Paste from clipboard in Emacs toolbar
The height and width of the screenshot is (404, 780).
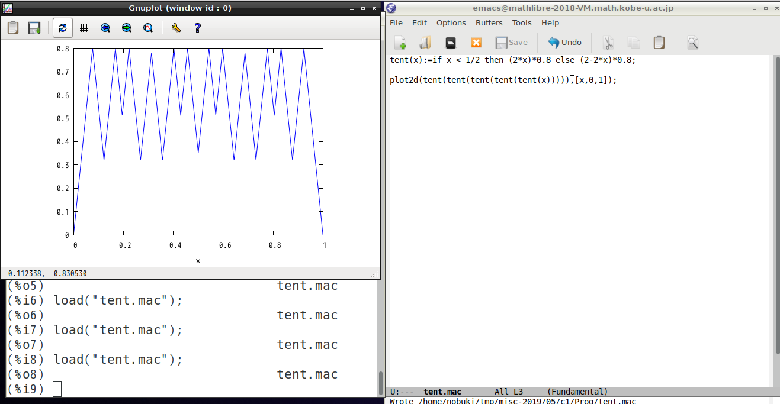tap(659, 43)
